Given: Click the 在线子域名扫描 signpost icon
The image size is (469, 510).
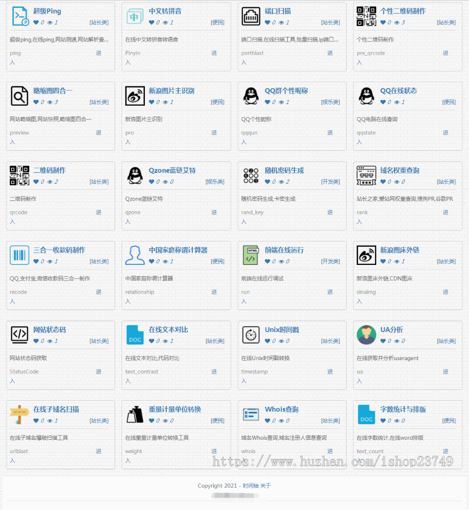Looking at the screenshot, I should click(x=20, y=415).
